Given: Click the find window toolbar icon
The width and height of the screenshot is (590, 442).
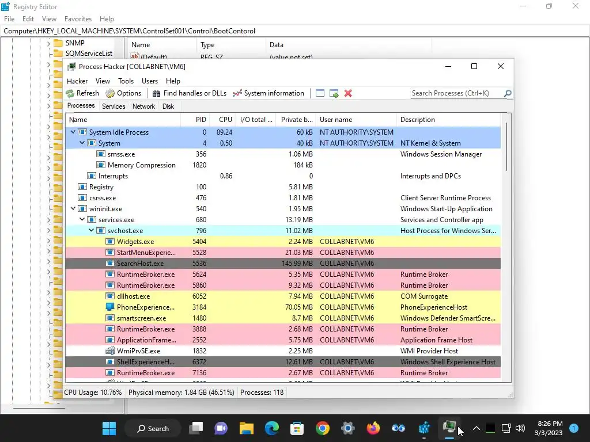Looking at the screenshot, I should click(320, 93).
